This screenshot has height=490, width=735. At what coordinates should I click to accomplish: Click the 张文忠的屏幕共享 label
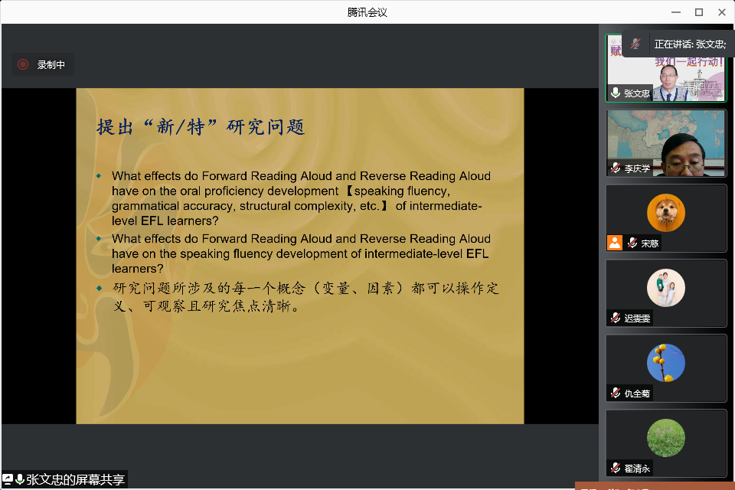[x=75, y=480]
